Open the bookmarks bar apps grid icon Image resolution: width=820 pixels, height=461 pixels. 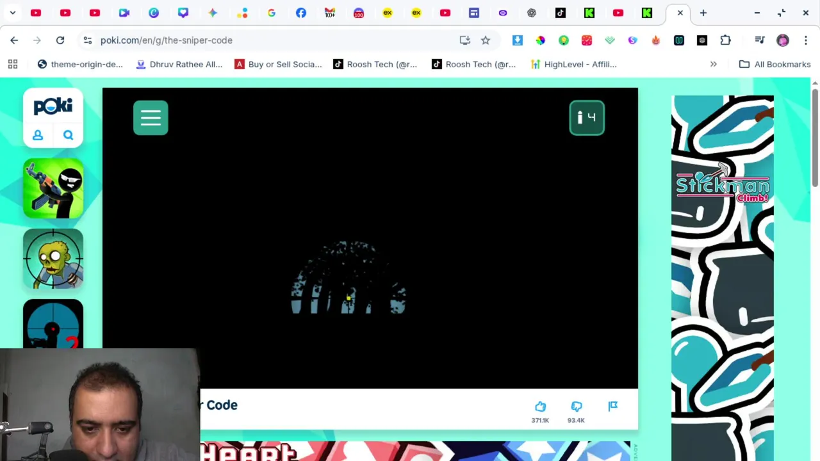pyautogui.click(x=13, y=64)
